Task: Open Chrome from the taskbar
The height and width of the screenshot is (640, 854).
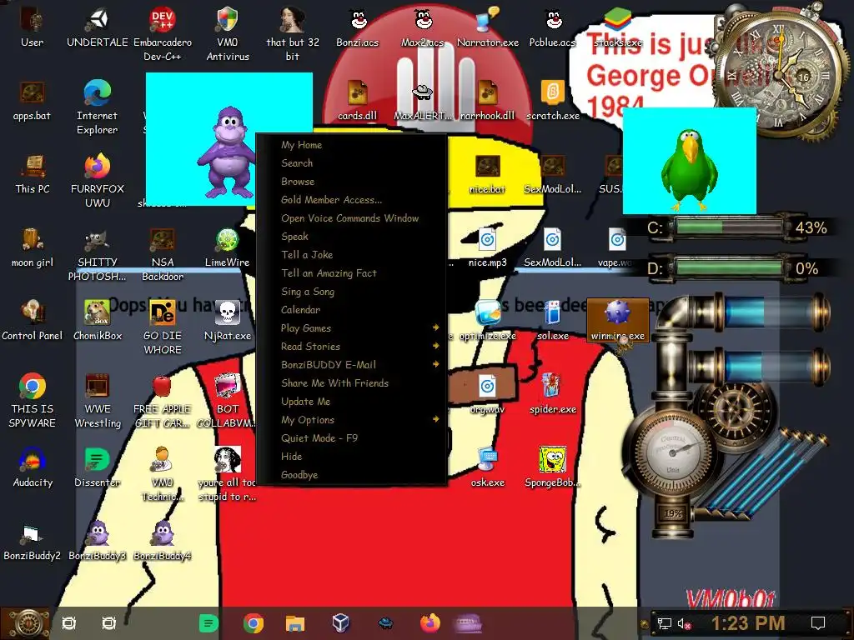Action: (254, 623)
